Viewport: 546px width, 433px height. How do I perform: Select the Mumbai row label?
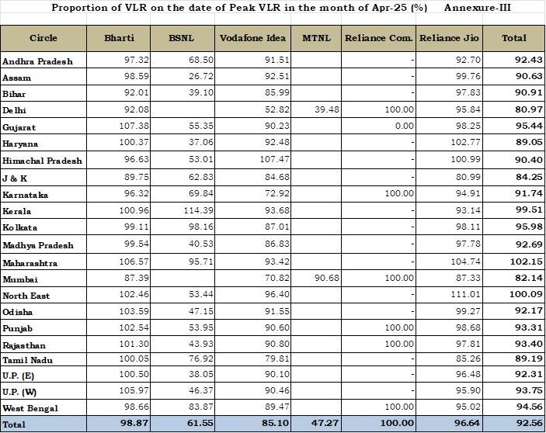[x=20, y=279]
